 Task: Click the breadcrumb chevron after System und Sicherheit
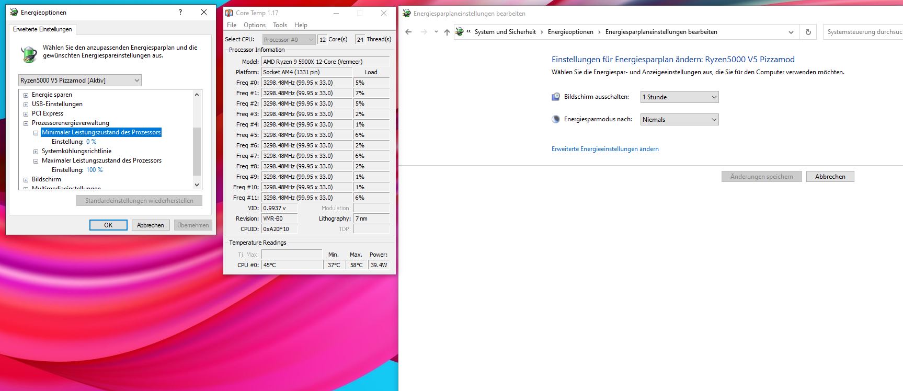[x=542, y=32]
